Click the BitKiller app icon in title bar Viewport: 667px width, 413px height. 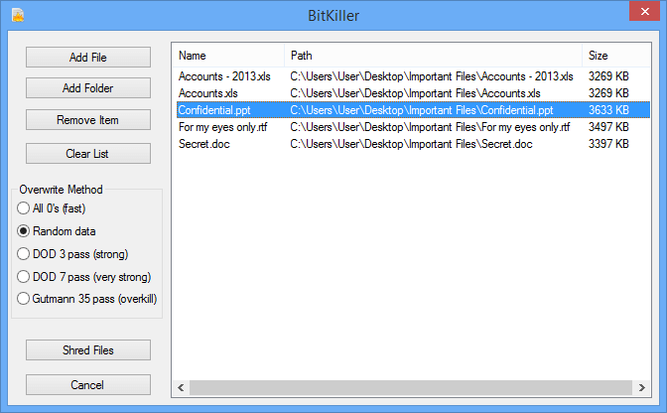[x=18, y=15]
